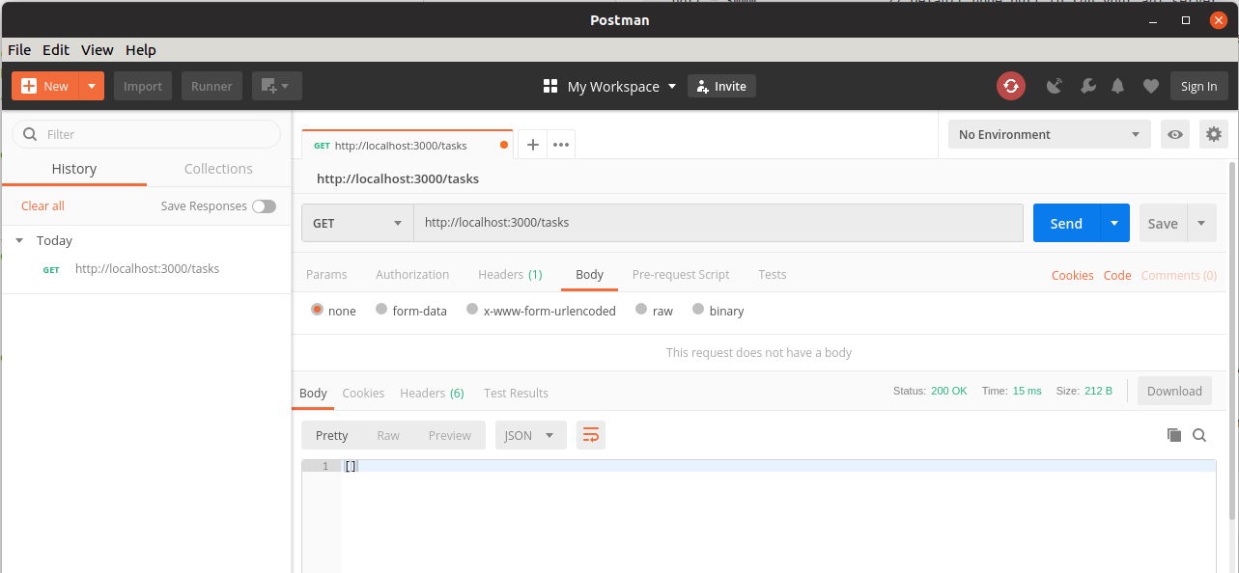The image size is (1239, 573).
Task: Click the history Filter field
Action: pyautogui.click(x=146, y=134)
